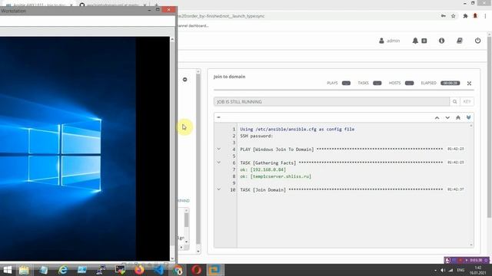Open the activity stream icon beside bell
The width and height of the screenshot is (492, 276).
click(424, 41)
